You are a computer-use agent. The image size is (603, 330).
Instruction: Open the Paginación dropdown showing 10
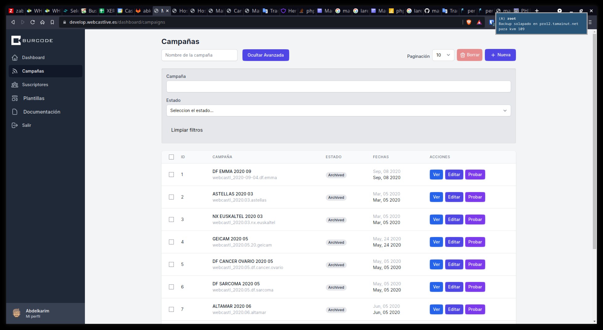(443, 55)
